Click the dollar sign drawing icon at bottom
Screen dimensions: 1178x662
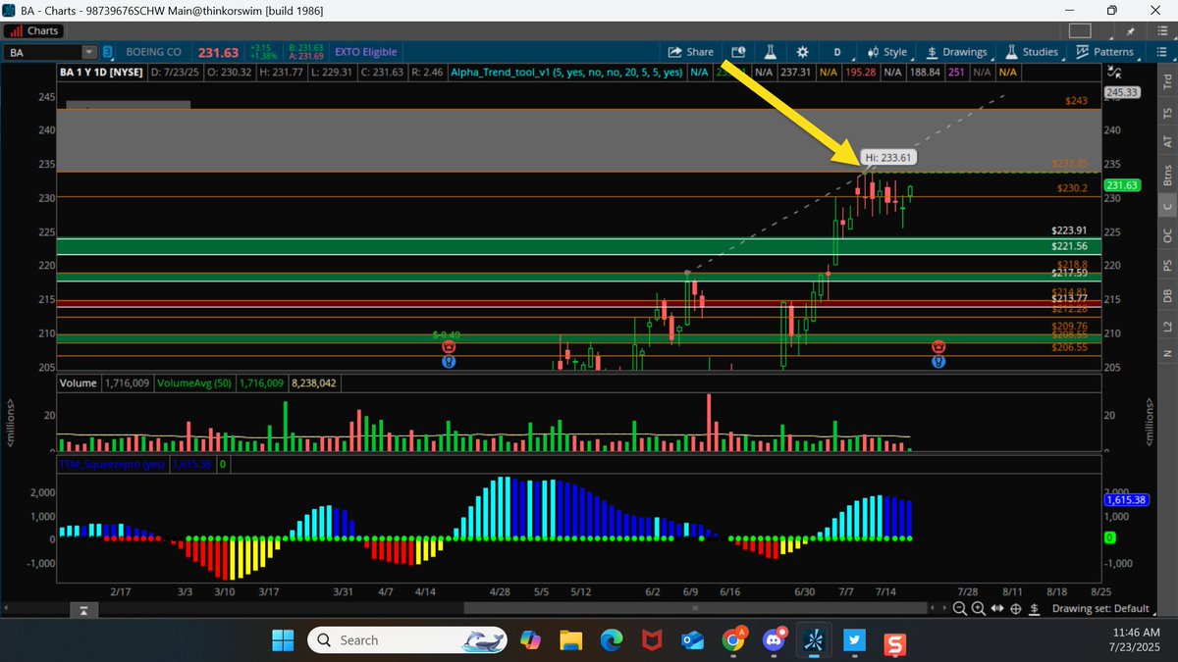coord(1036,609)
